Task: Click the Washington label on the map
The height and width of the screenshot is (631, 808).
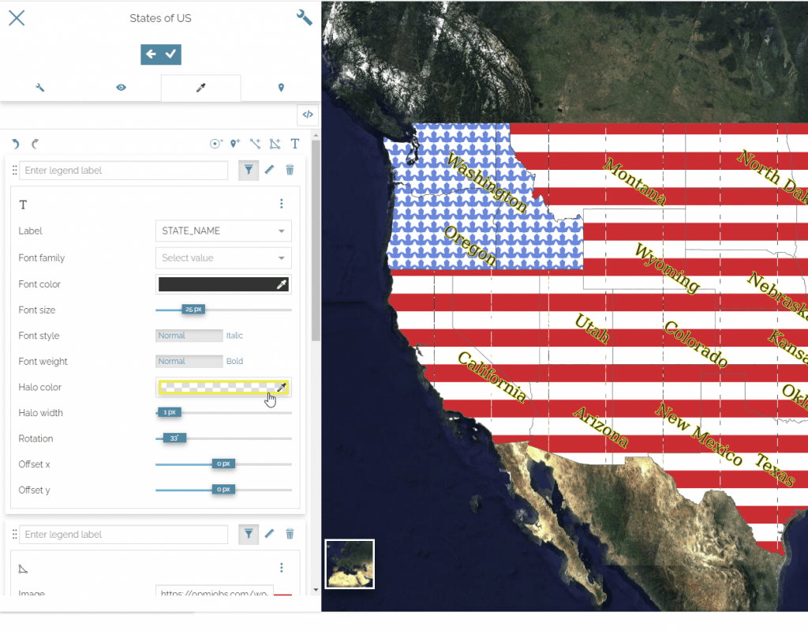Action: click(x=486, y=182)
